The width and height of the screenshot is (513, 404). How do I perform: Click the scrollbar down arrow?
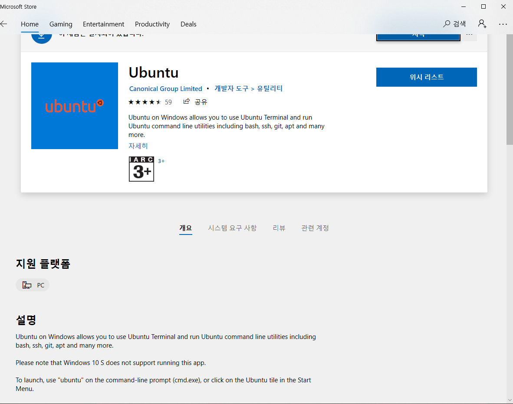click(x=510, y=400)
